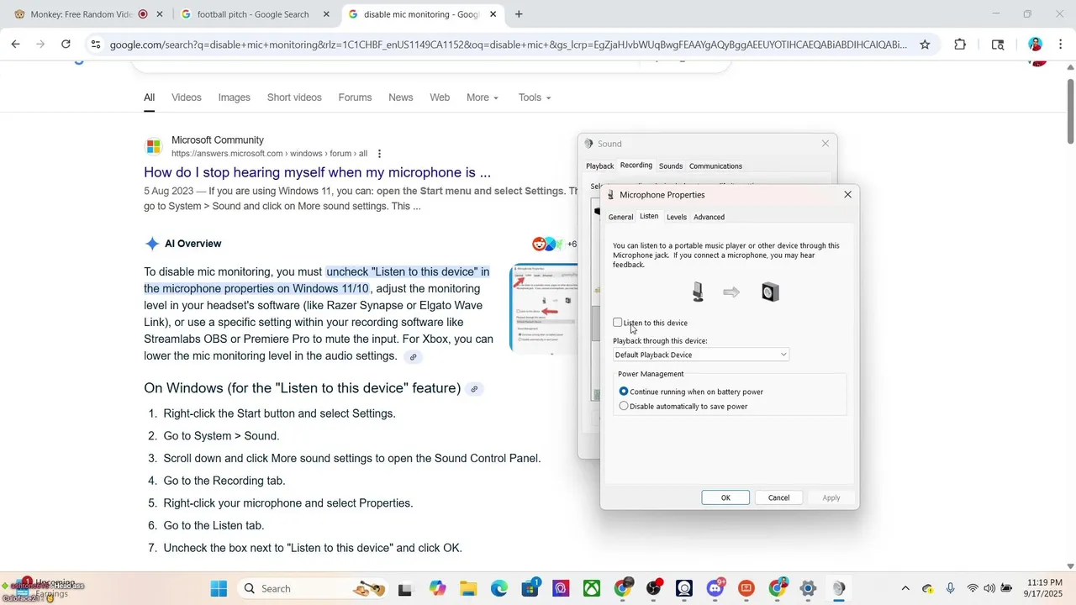
Task: Go back in Chrome
Action: 15,45
